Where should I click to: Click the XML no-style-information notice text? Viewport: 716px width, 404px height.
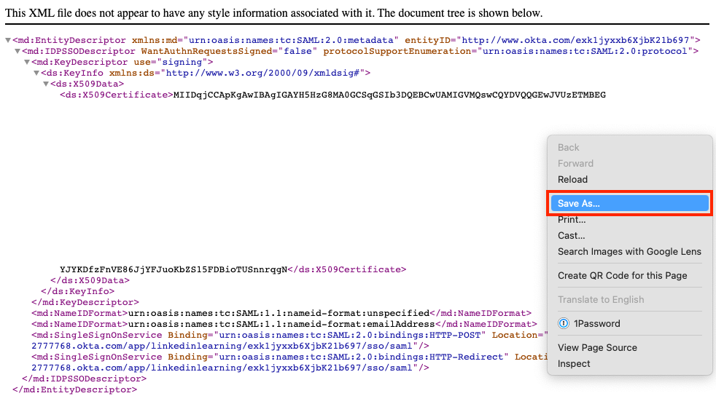click(274, 13)
